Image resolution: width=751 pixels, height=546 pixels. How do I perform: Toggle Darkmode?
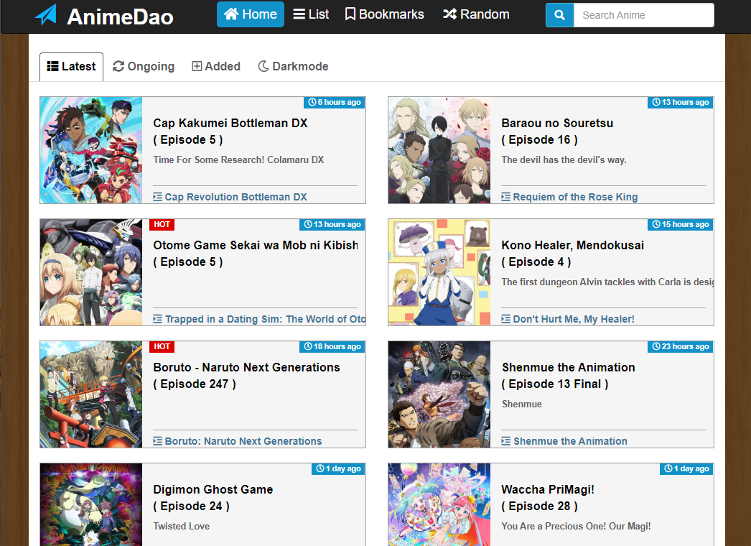point(293,67)
